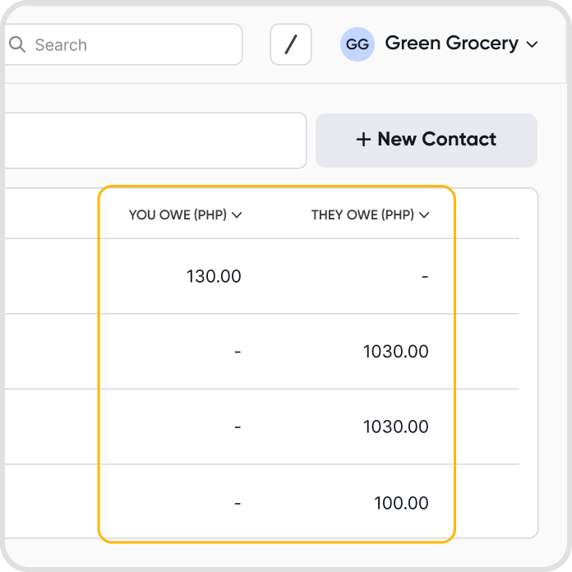The height and width of the screenshot is (572, 572).
Task: Expand the Green Grocery account chevron
Action: (532, 44)
